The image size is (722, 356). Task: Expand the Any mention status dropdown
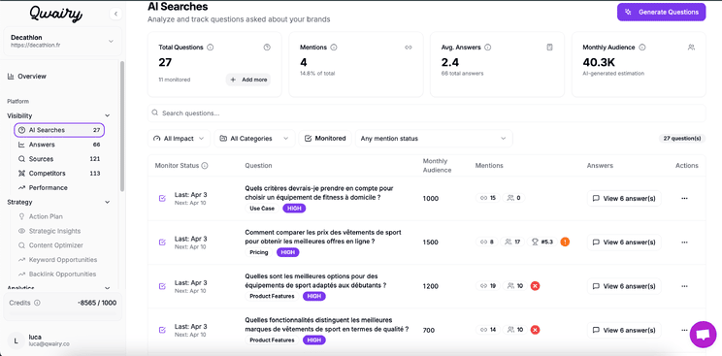[x=434, y=138]
